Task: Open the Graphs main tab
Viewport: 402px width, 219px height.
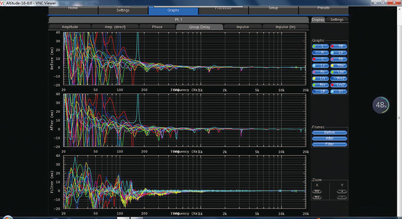Action: click(173, 10)
